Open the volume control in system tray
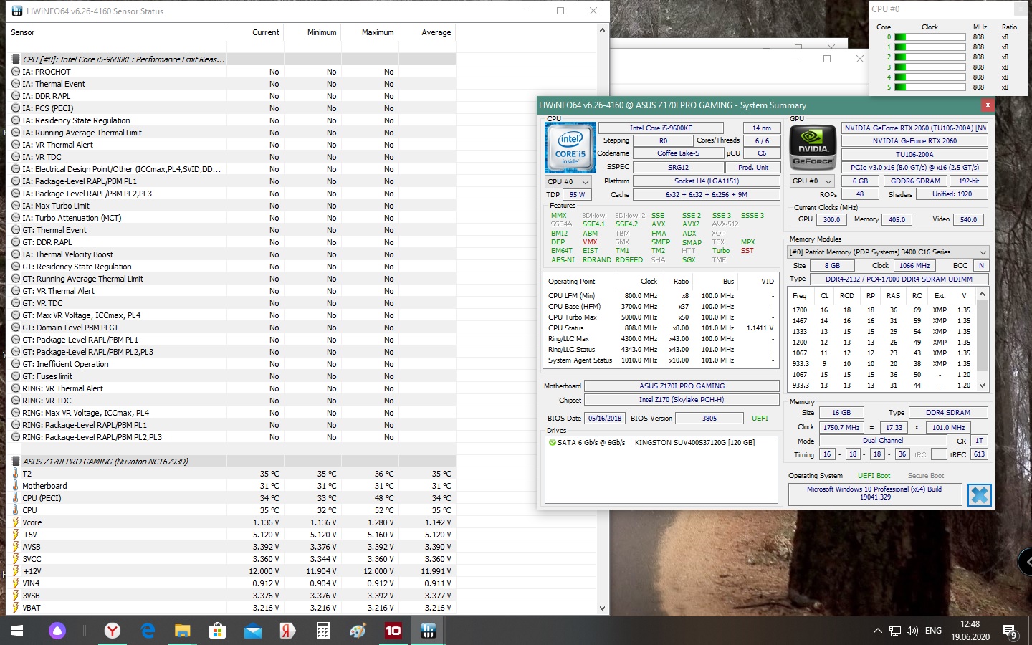 (912, 631)
